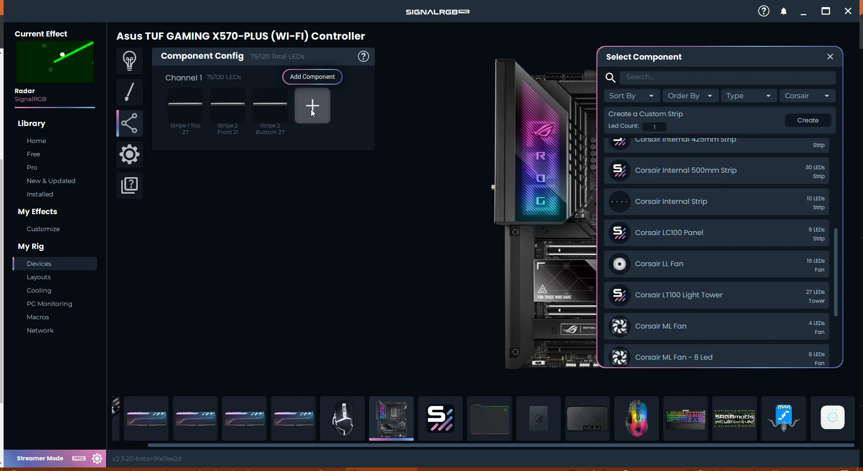Open Layouts page
The image size is (863, 471).
point(39,277)
